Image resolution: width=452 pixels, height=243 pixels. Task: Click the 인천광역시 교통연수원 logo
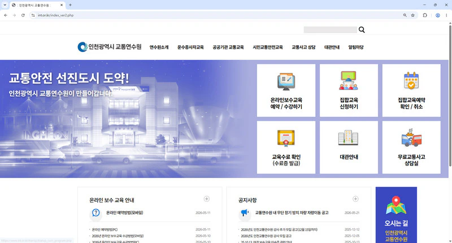[110, 47]
